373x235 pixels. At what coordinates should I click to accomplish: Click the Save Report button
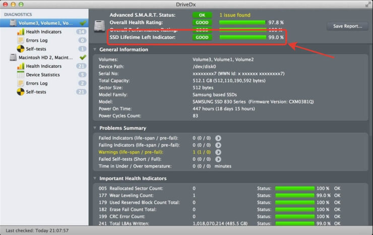pyautogui.click(x=347, y=26)
